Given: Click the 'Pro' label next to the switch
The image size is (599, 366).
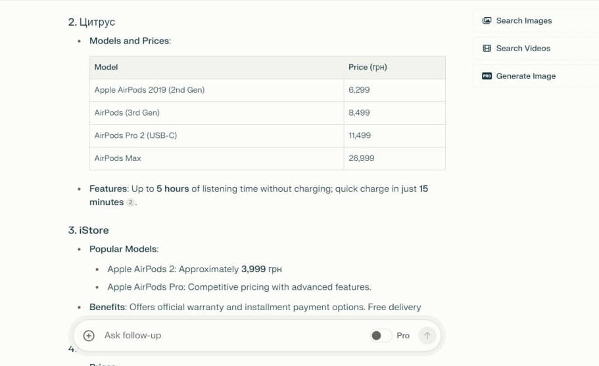Looking at the screenshot, I should pos(403,335).
